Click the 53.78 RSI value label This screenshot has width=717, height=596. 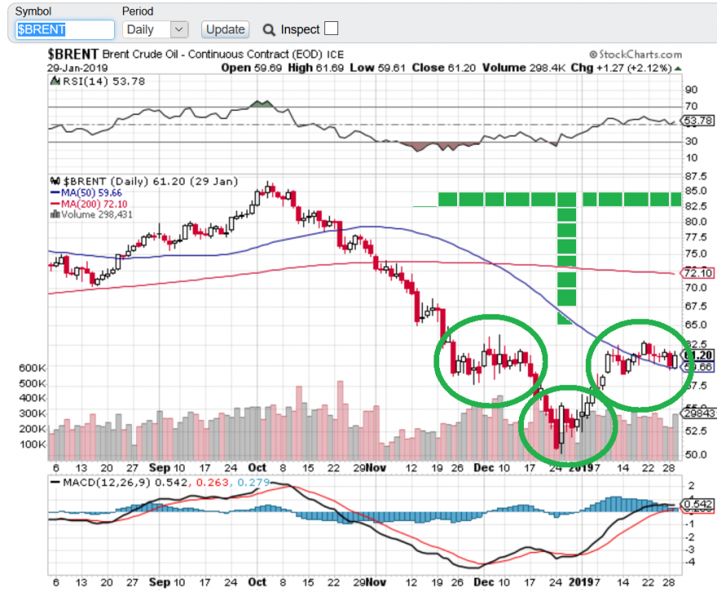(x=698, y=121)
